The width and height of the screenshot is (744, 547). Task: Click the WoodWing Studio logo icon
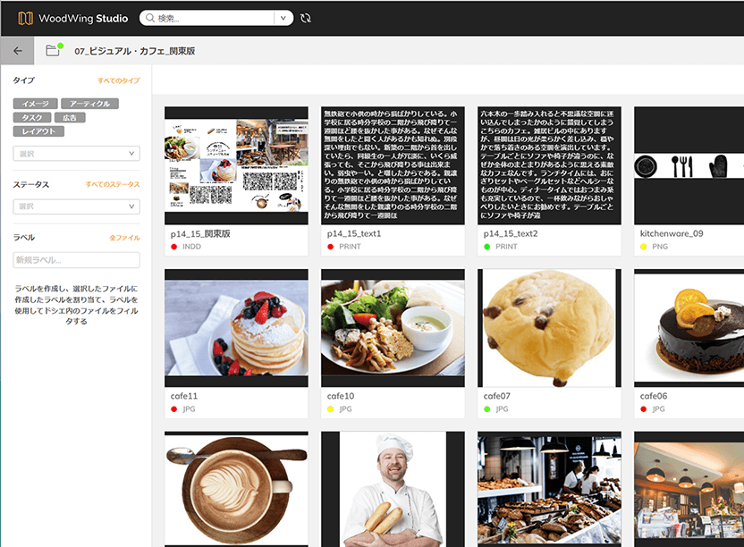point(25,18)
